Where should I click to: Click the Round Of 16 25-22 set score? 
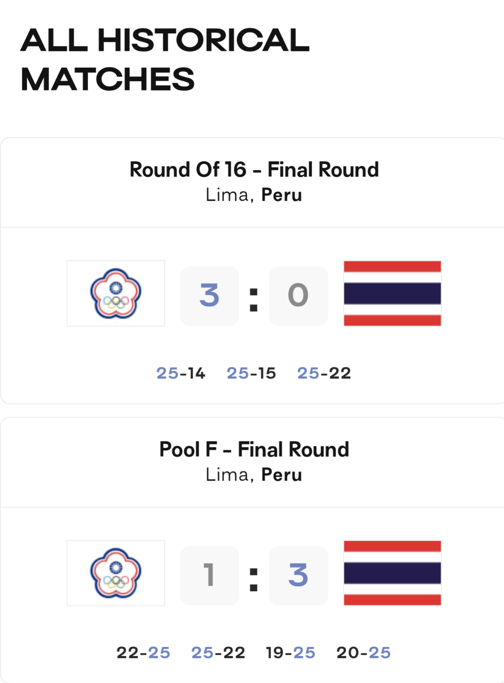tap(324, 373)
